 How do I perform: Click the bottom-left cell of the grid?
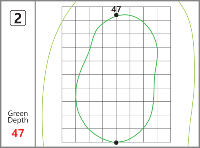pyautogui.click(x=69, y=135)
